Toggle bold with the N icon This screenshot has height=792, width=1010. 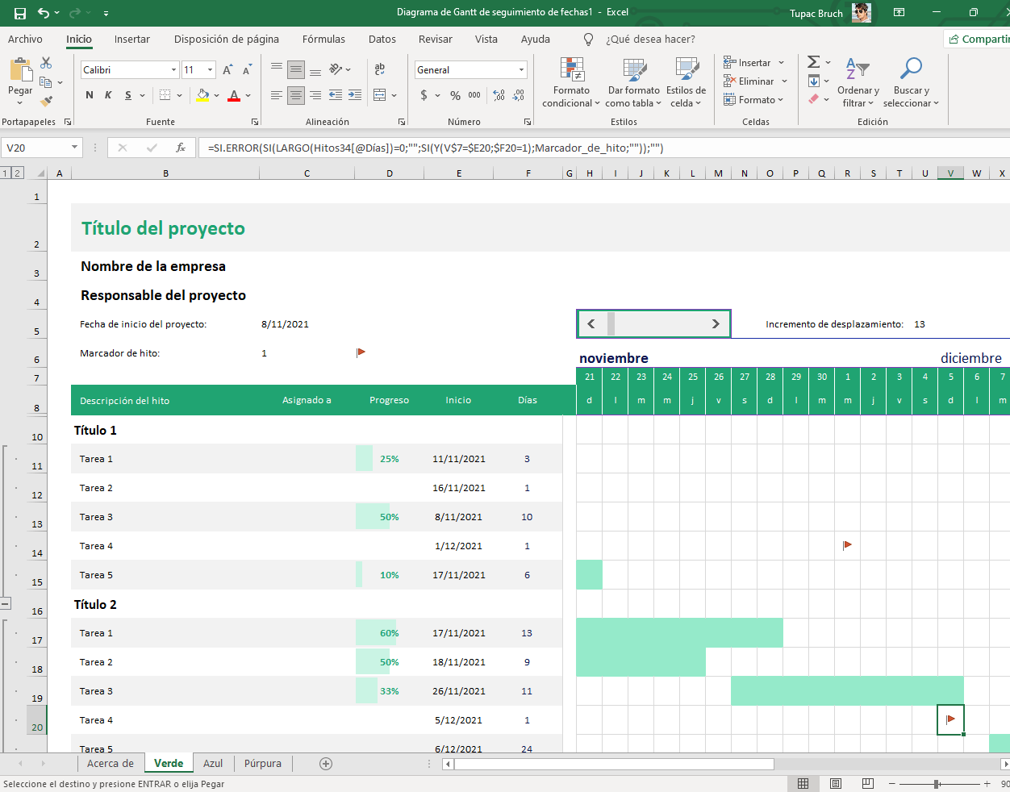[89, 95]
